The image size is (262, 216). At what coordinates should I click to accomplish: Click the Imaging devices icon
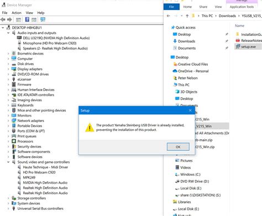pos(14,100)
